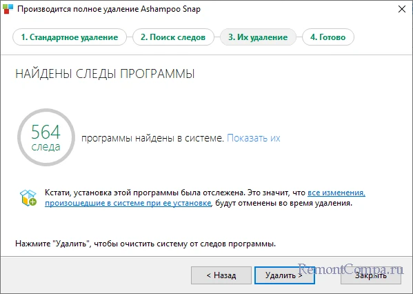Select step '3. Их удаление'

(258, 37)
